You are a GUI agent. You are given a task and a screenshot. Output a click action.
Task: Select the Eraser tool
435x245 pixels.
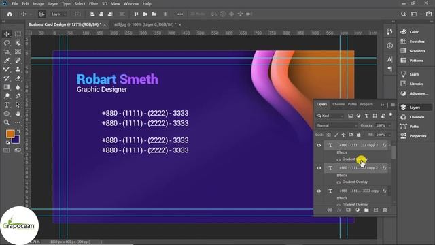(x=18, y=78)
